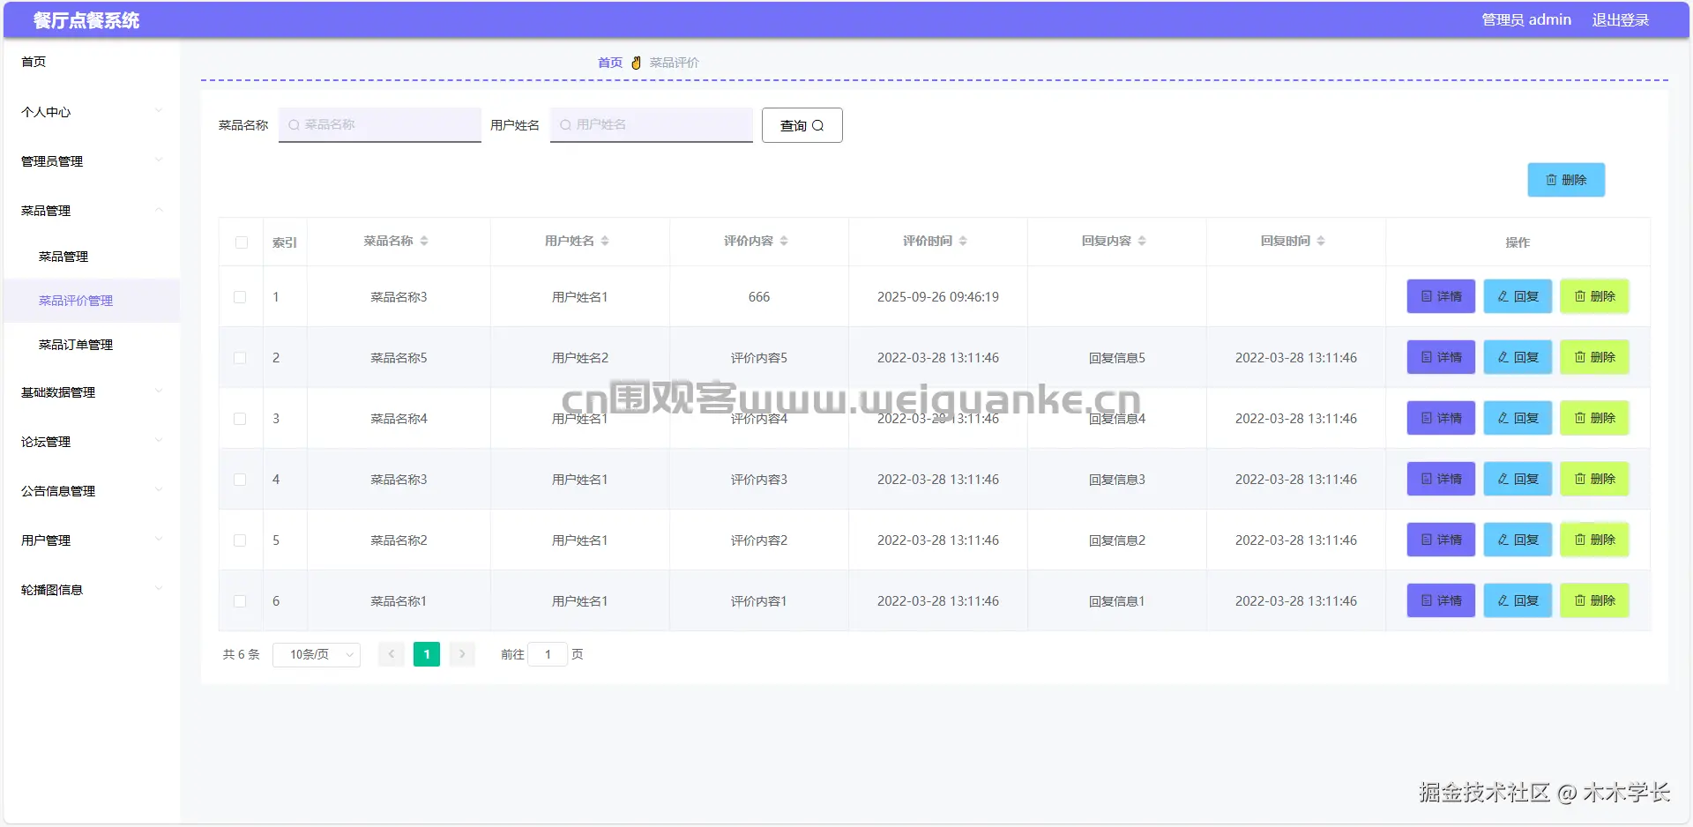Click 删除 for row 1 with 666

(1594, 296)
